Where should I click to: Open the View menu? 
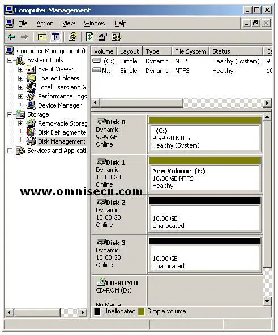[x=69, y=23]
